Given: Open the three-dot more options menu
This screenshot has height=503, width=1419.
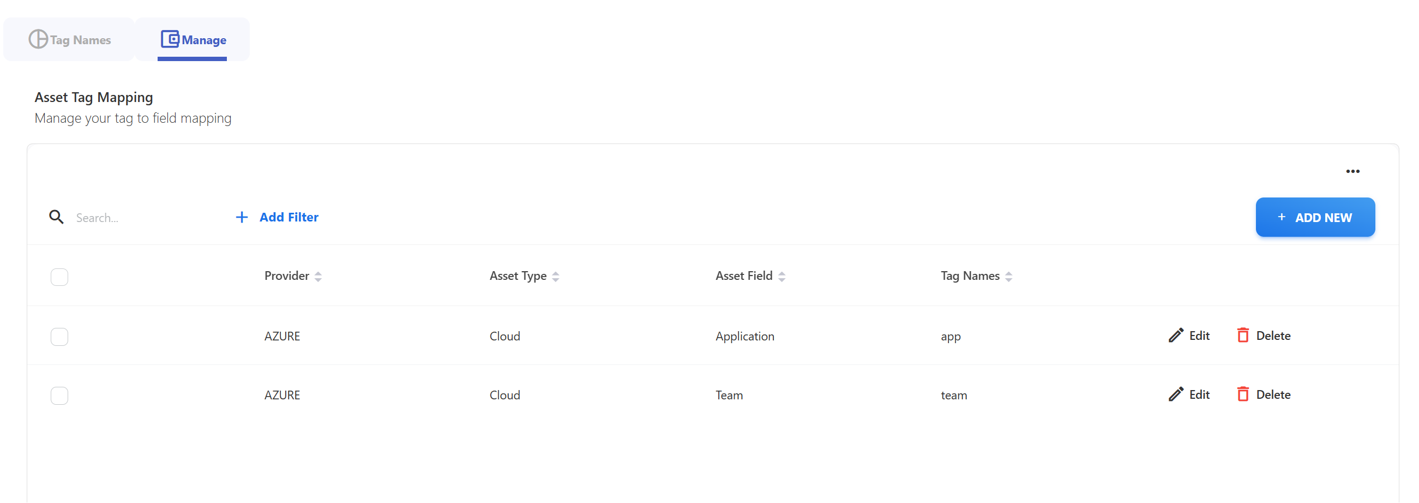Looking at the screenshot, I should tap(1352, 171).
